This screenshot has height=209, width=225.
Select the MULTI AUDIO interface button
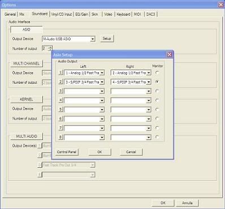point(27,136)
